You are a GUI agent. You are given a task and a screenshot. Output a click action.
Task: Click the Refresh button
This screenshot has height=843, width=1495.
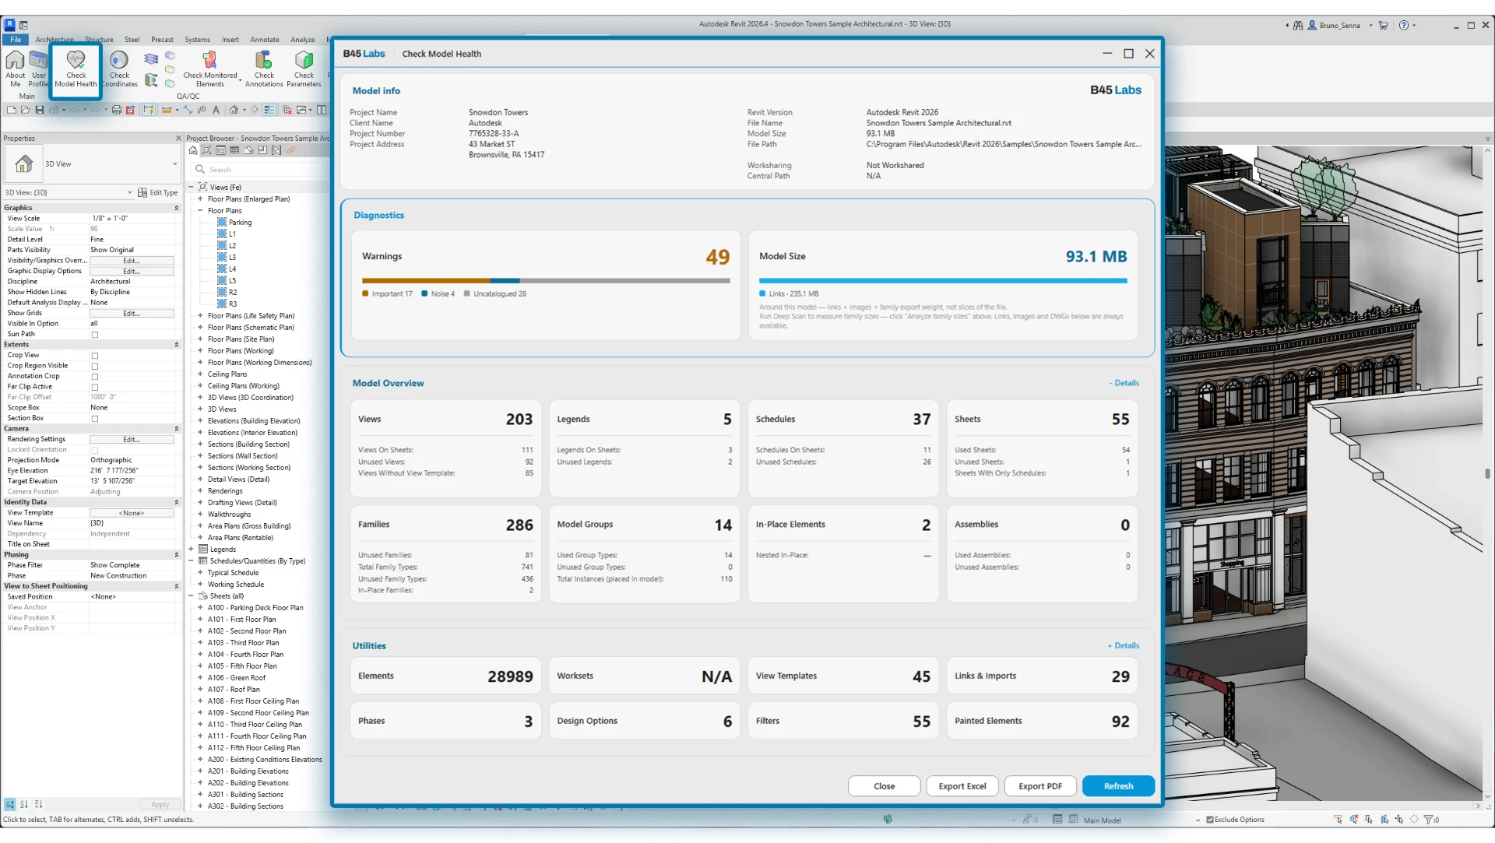click(1118, 786)
